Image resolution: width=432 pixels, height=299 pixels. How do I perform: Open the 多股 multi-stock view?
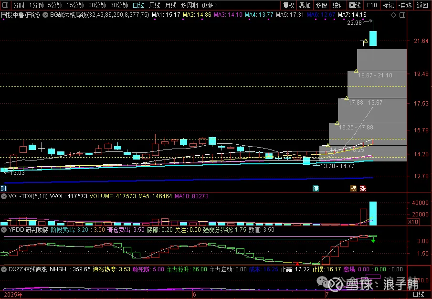pyautogui.click(x=321, y=5)
